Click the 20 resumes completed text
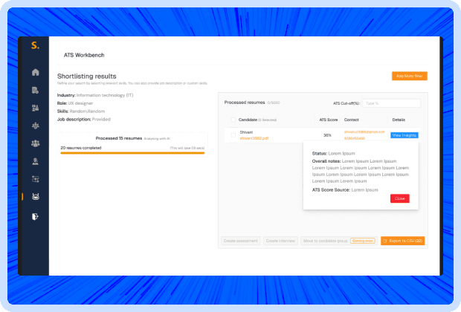Screen dimensions: 461x312 coord(81,148)
